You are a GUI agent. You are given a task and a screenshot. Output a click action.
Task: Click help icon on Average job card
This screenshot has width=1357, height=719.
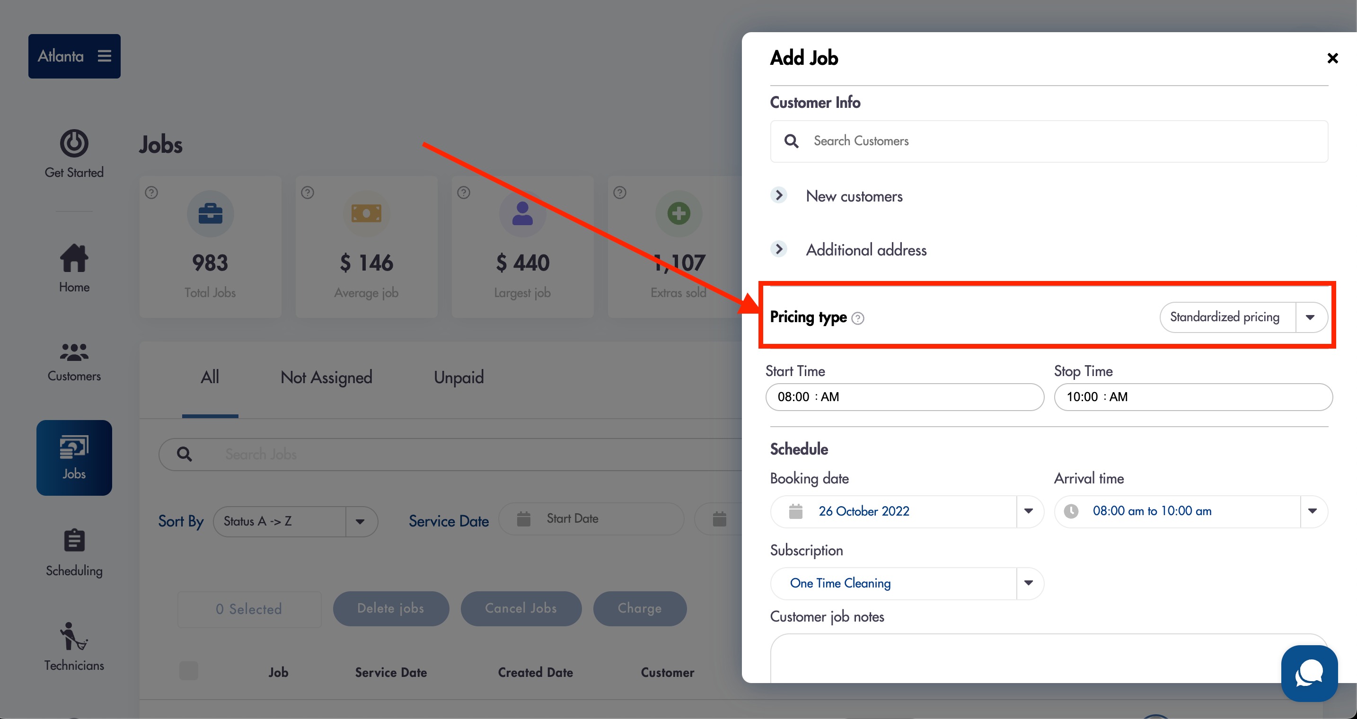click(x=308, y=192)
